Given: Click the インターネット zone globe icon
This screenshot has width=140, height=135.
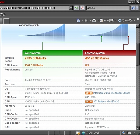Looking at the screenshot, I should pyautogui.click(x=83, y=133).
